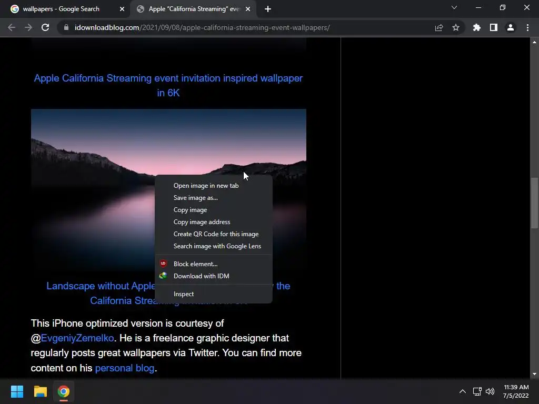Choose Save image as...

214,198
